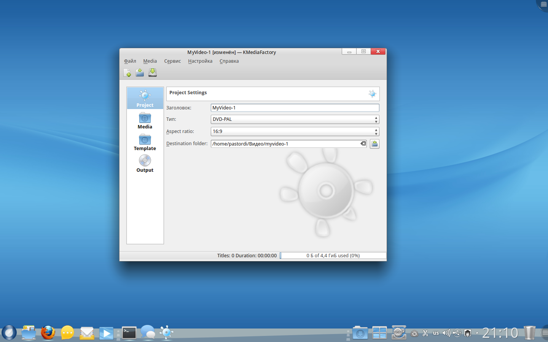Screen dimensions: 548x342
Task: Open the Настройка menu
Action: 200,61
